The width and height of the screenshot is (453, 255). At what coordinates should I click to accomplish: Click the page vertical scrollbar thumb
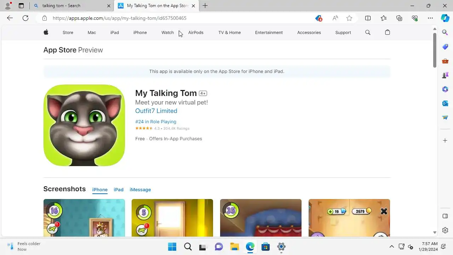[435, 50]
